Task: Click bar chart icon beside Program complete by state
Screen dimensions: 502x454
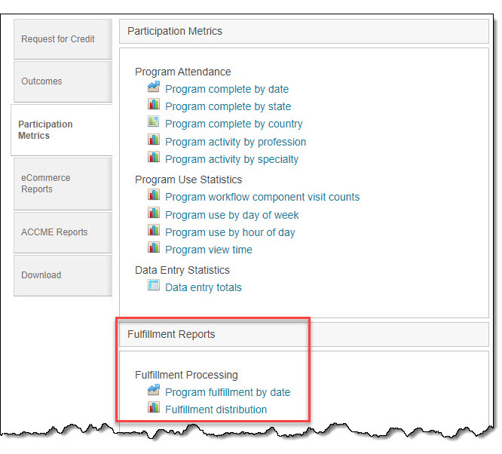Action: click(154, 106)
